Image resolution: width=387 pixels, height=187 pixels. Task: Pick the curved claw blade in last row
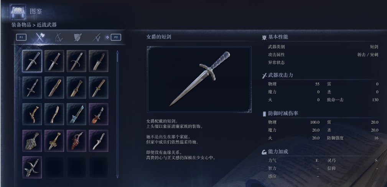[x=32, y=167]
